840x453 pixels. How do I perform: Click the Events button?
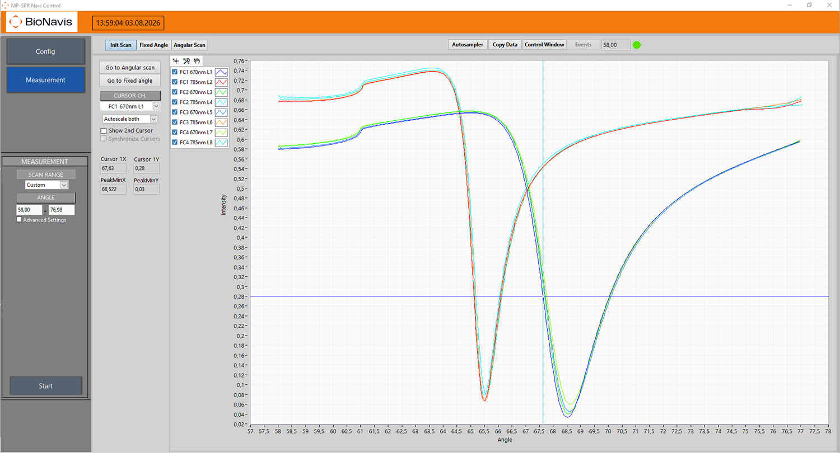click(583, 45)
